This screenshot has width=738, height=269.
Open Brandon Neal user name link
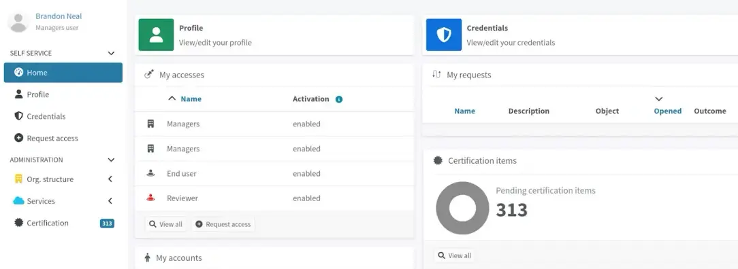click(59, 16)
